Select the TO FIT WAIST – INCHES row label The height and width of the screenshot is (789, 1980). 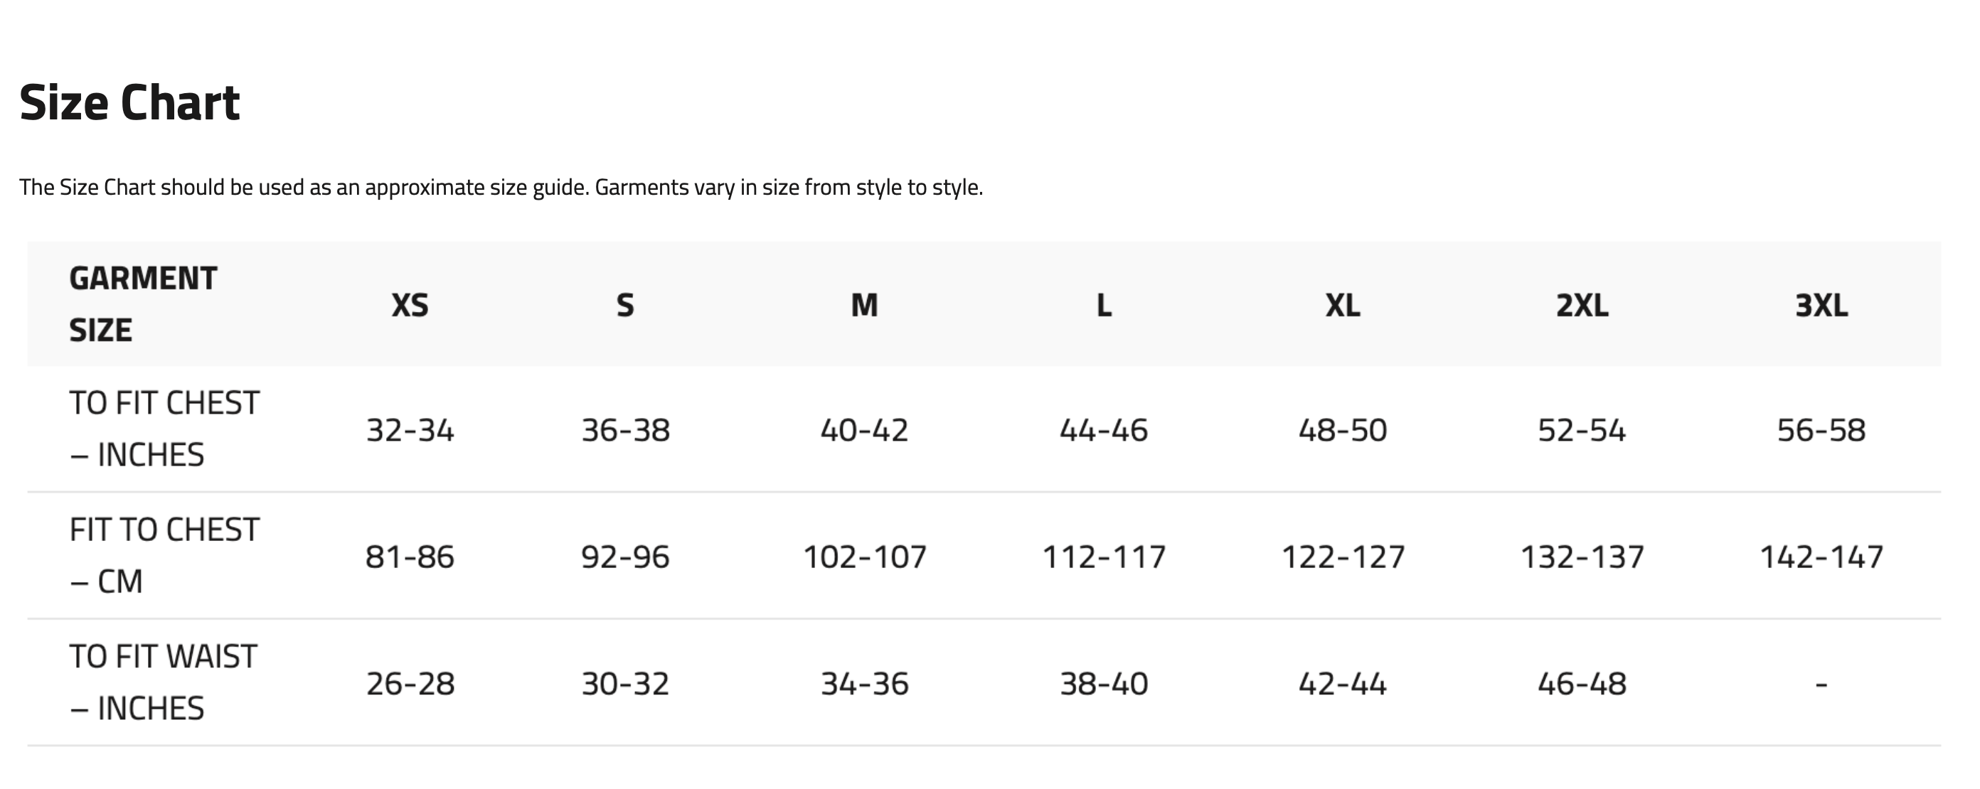[x=163, y=682]
